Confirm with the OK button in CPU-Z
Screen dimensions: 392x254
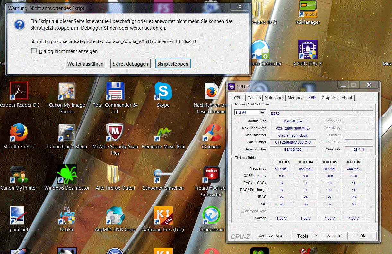point(363,236)
